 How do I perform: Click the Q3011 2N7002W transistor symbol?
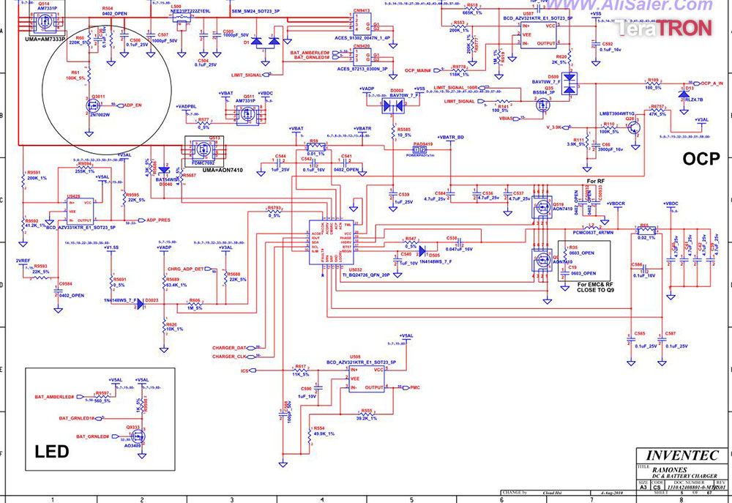[x=91, y=105]
